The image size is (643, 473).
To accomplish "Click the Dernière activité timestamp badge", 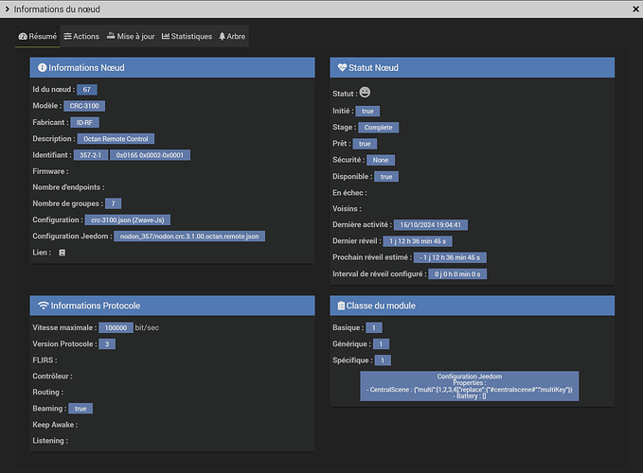I will coord(431,225).
